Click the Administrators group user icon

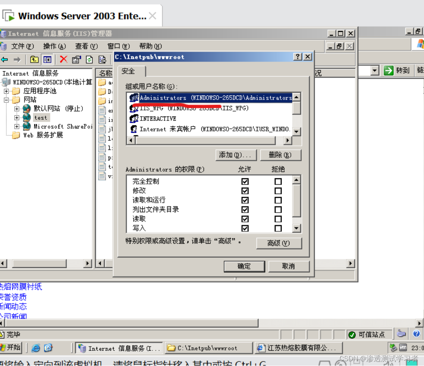pyautogui.click(x=134, y=98)
